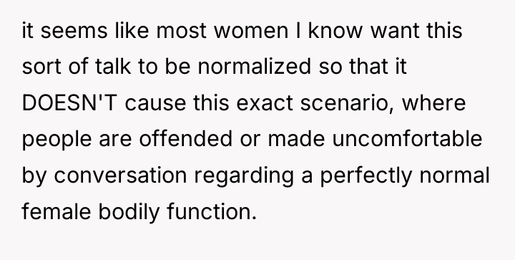Viewport: 515px width, 260px height.
Task: Click the word "conversation" in fifth line
Action: click(121, 175)
